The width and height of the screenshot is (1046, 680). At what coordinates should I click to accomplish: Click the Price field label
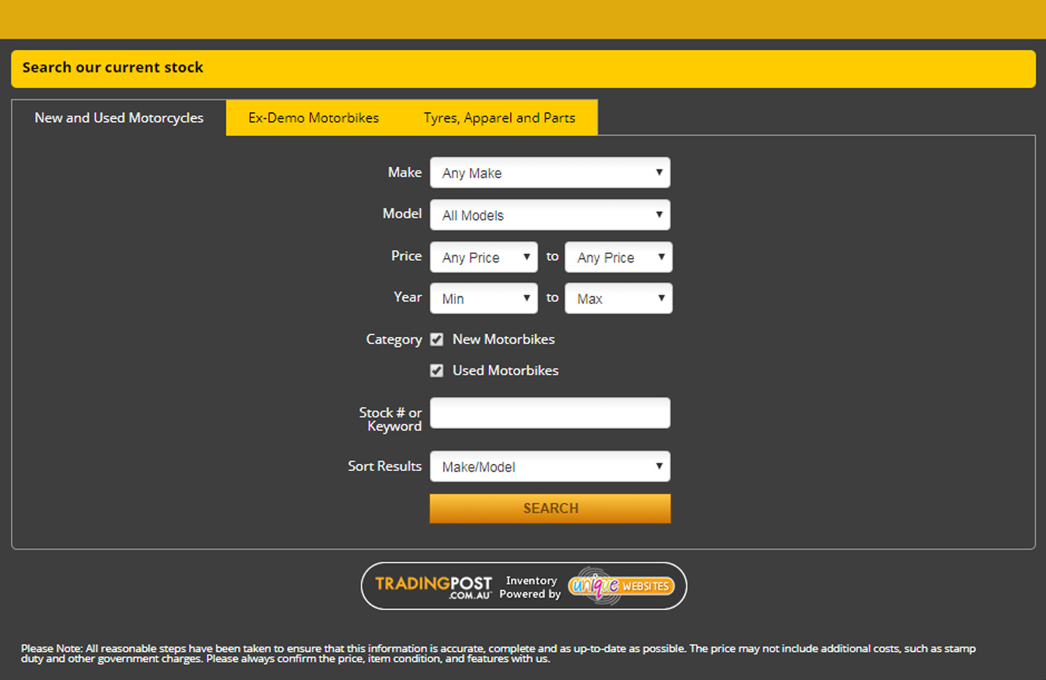[406, 256]
